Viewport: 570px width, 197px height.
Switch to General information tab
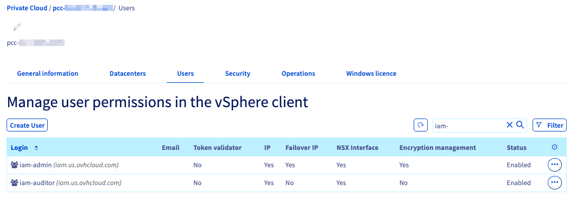coord(48,74)
